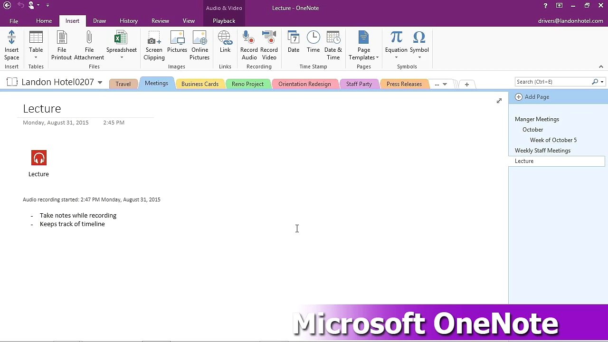
Task: Open the search scope dropdown
Action: pyautogui.click(x=602, y=82)
